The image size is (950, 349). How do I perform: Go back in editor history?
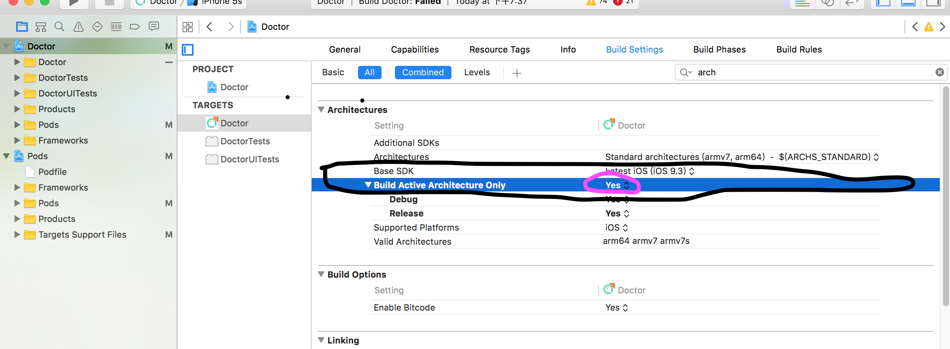click(x=210, y=27)
